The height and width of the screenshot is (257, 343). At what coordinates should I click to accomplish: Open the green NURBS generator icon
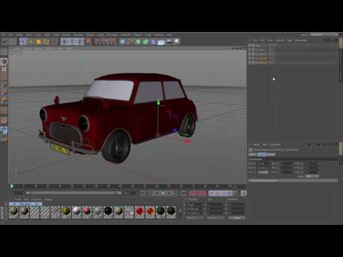[x=138, y=42]
